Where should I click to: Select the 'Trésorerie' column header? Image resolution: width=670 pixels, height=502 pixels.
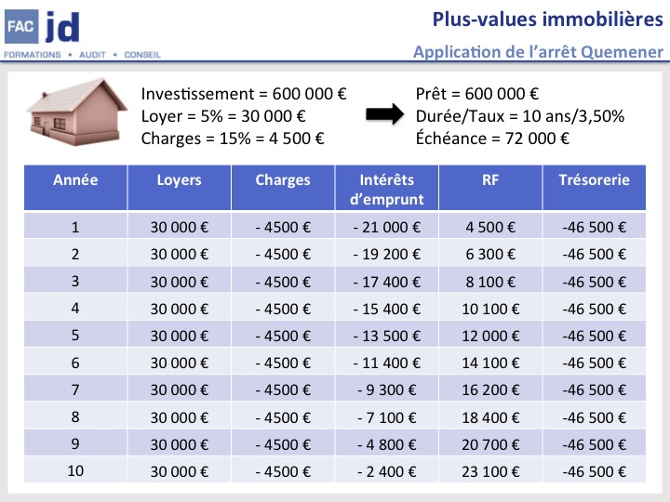594,180
